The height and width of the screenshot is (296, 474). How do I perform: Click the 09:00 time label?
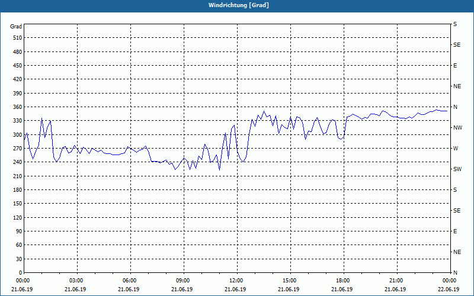(182, 281)
